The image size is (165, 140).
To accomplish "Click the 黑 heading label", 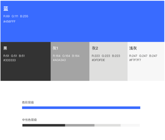I will (x=5, y=48).
